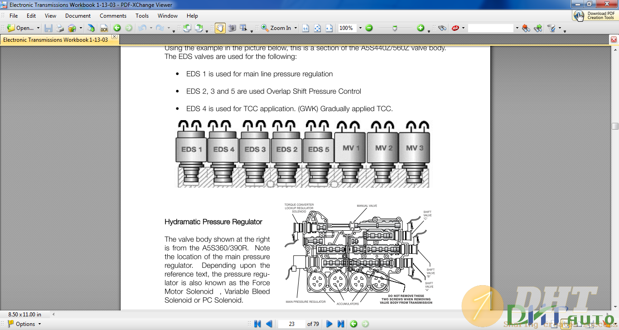The image size is (619, 330).
Task: Expand the email options dropdown arrow
Action: tap(81, 28)
